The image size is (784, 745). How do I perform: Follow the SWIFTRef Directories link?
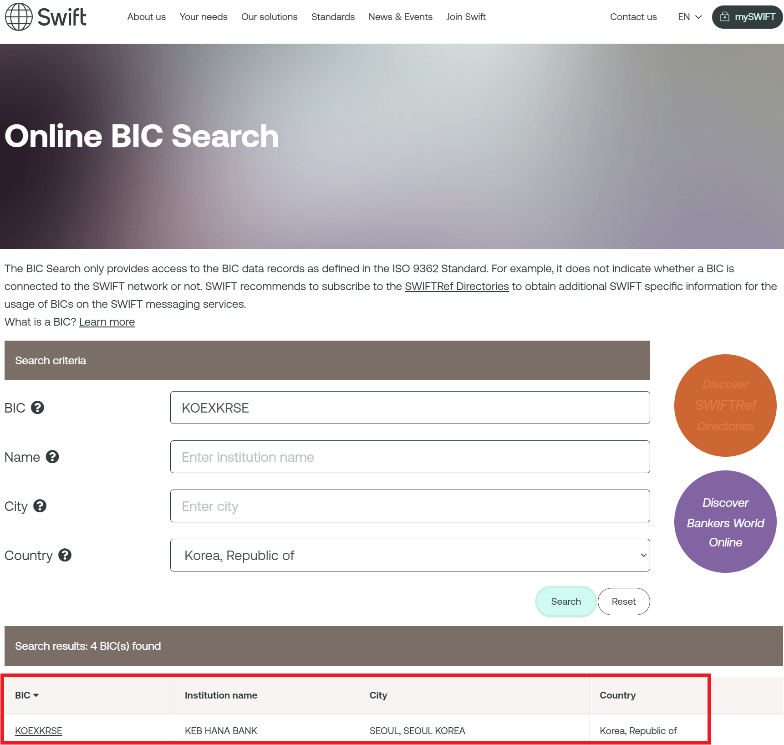[457, 286]
